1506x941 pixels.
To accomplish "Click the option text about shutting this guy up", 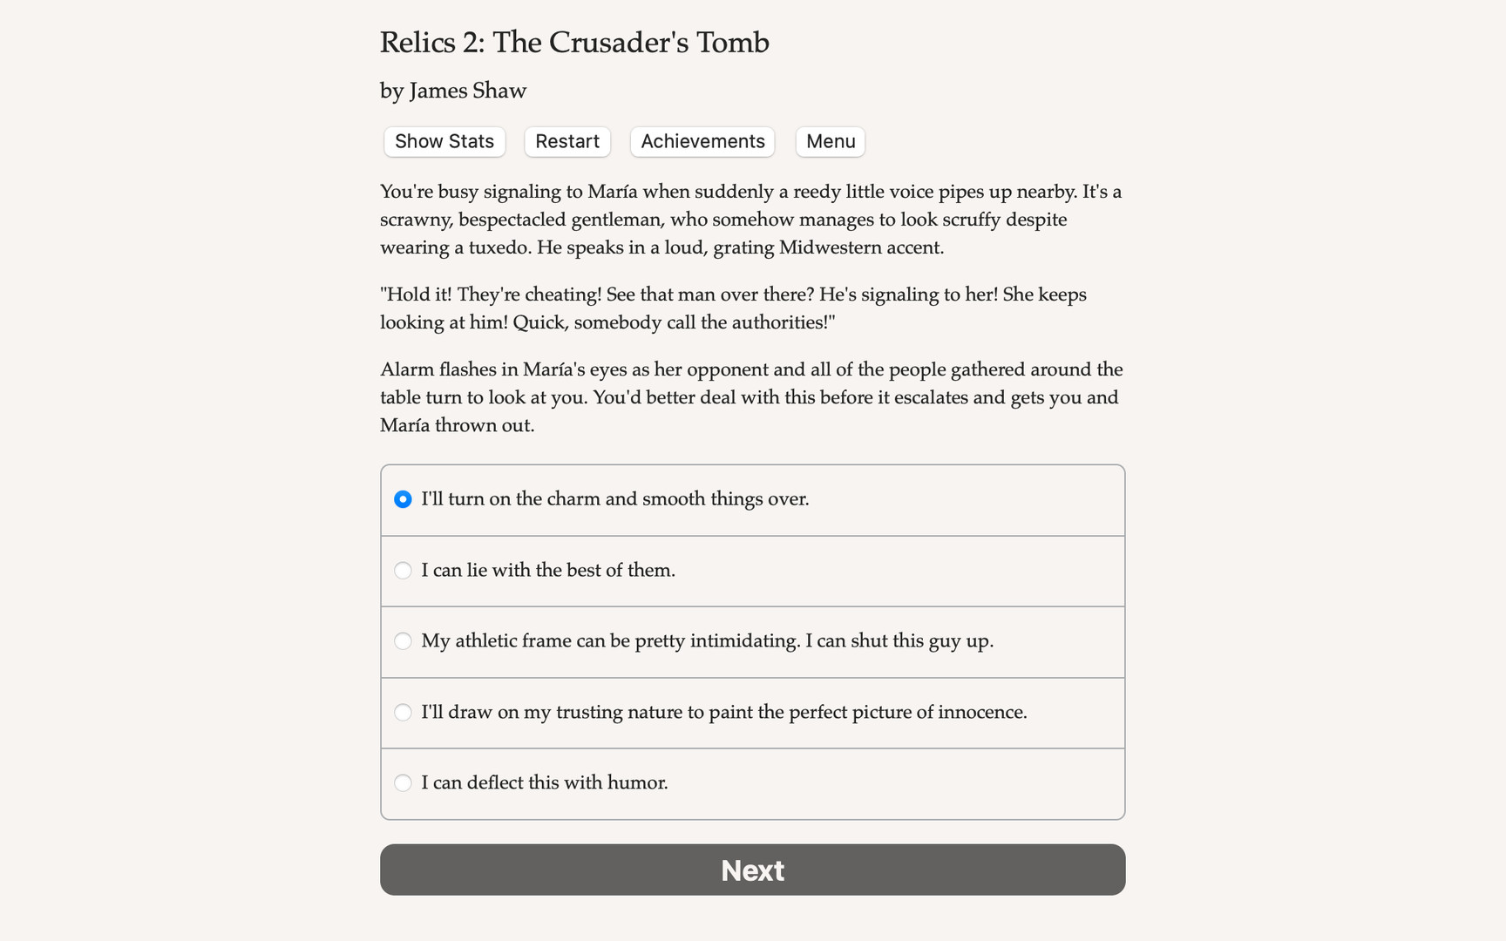I will click(x=899, y=641).
